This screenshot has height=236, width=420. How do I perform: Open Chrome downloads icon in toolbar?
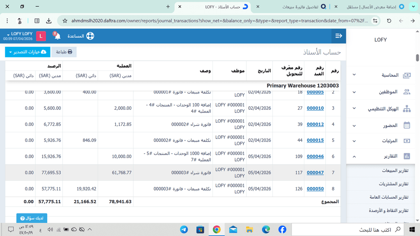(49, 20)
